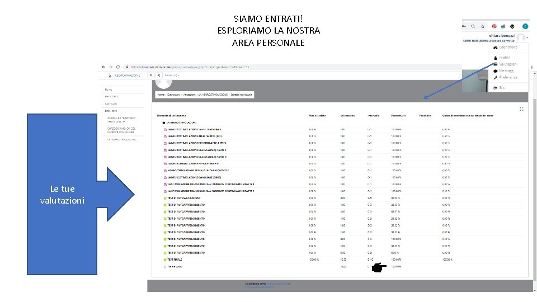Viewport: 537px width, 302px height.
Task: Open NEUROSTIMOLAZIONE CLASSICA (SCS) PARTE 2 item
Action: click(196, 157)
